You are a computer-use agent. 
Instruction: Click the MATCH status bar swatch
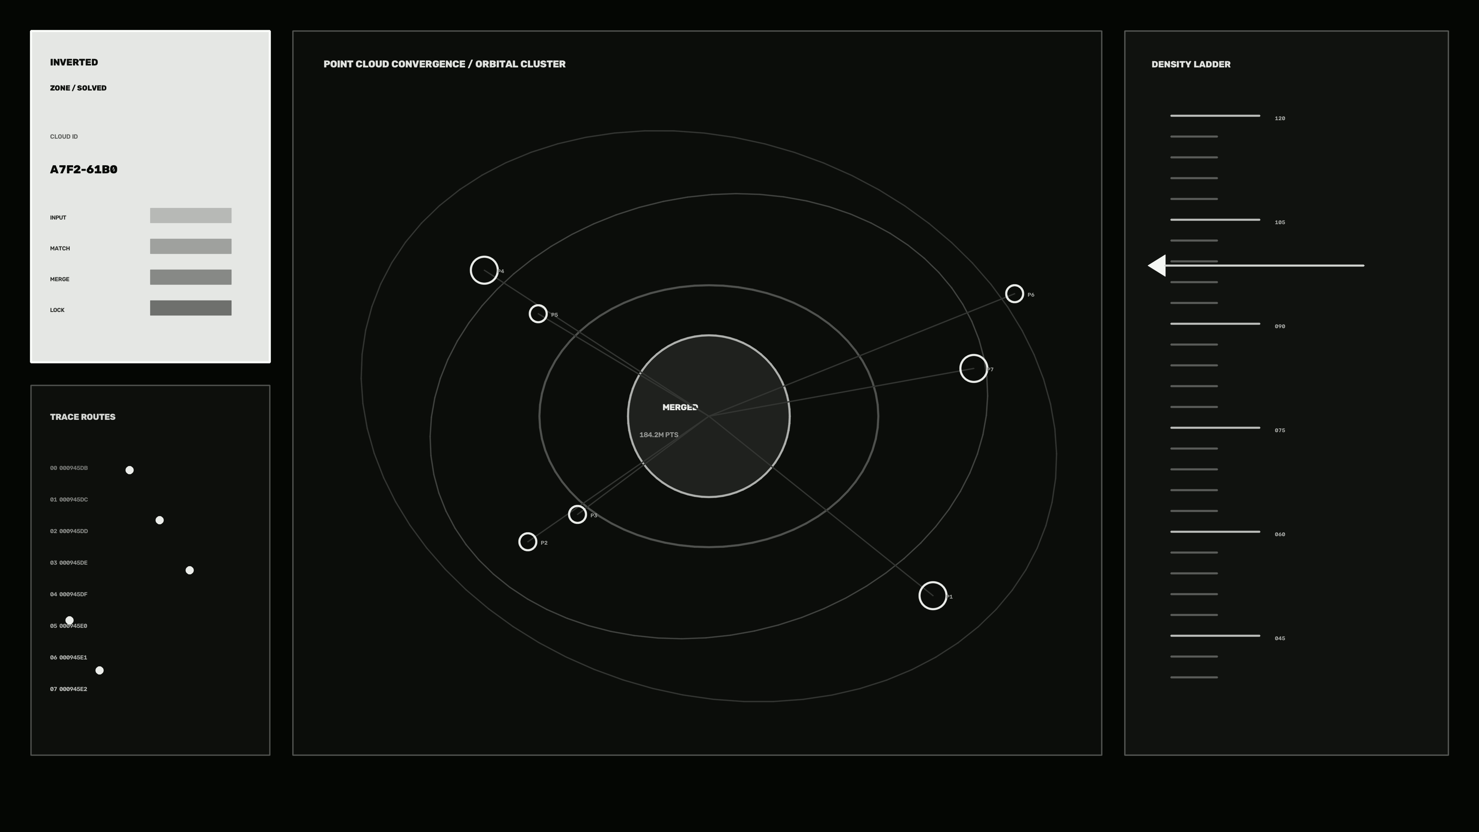point(191,247)
